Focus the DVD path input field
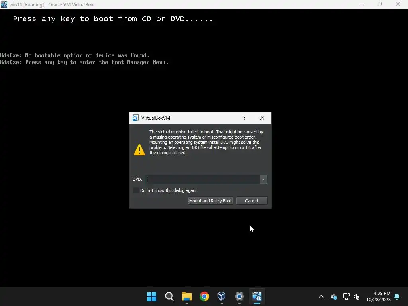The height and width of the screenshot is (306, 408). pyautogui.click(x=202, y=179)
